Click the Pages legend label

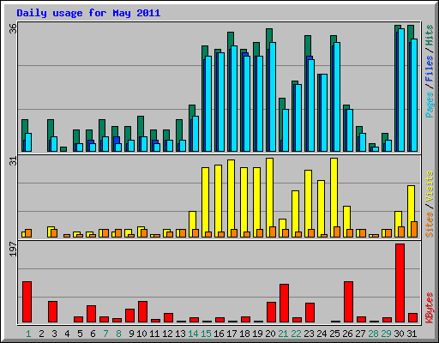coord(430,105)
